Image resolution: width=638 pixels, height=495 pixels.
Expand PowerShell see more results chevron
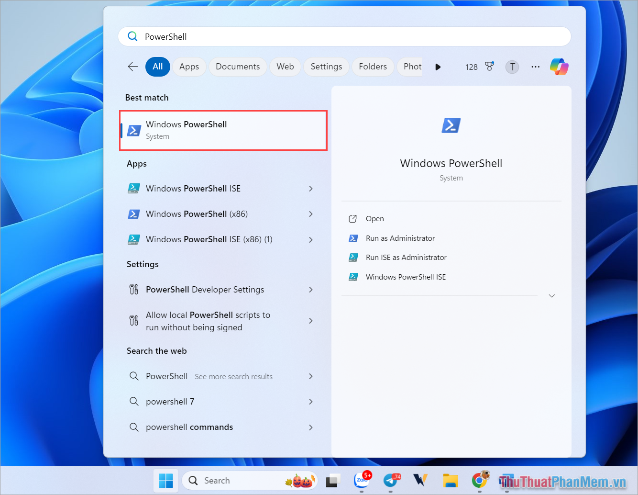311,376
